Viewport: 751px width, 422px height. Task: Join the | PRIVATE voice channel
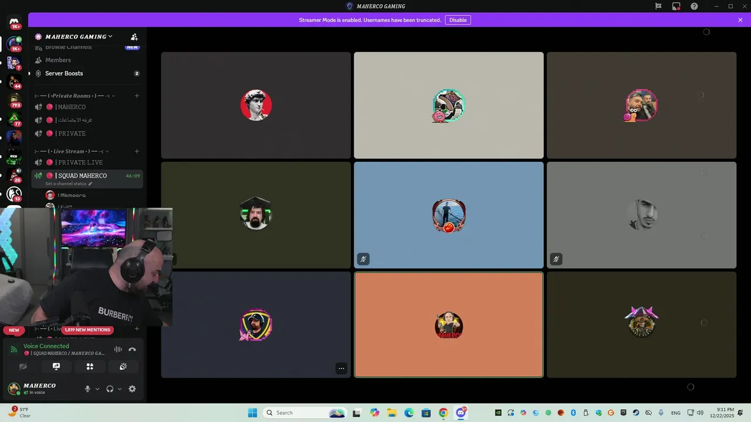[87, 134]
